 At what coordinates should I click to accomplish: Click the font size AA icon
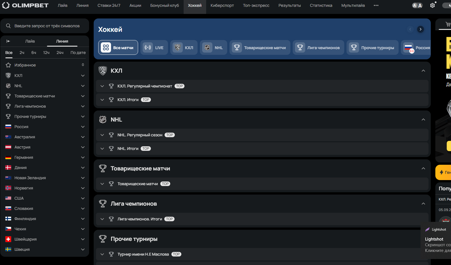tap(417, 5)
